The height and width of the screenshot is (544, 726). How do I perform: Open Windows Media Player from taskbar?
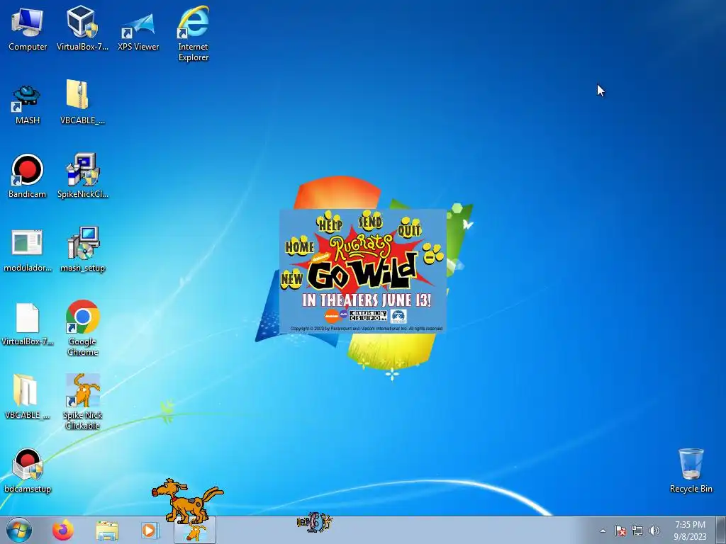point(150,530)
